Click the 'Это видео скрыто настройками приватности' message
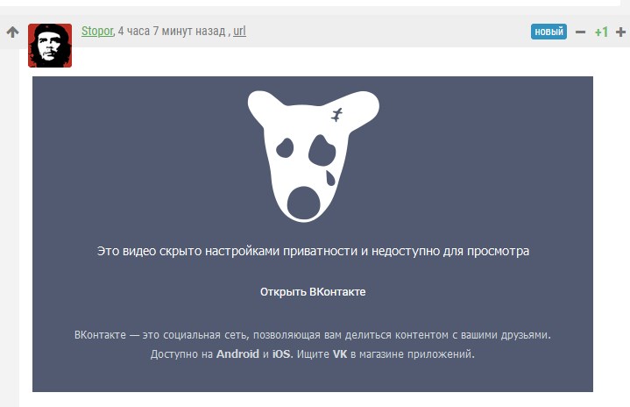This screenshot has height=407, width=630. (313, 251)
